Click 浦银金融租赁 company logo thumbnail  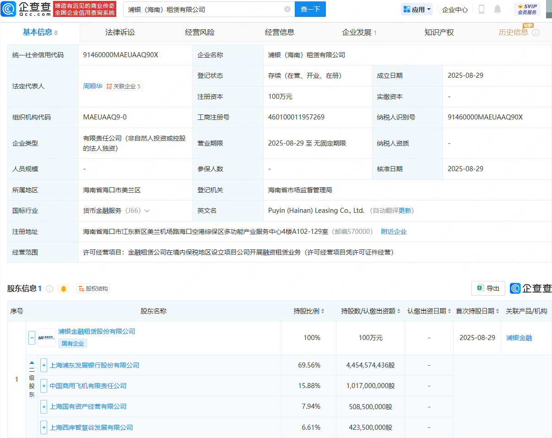[x=47, y=338]
